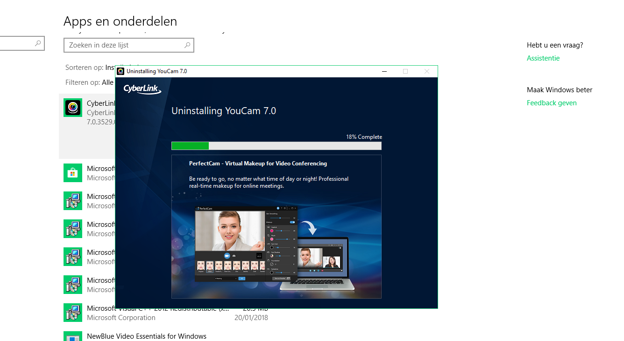Viewport: 624px width, 341px height.
Task: Open the 'Feedback geven' link
Action: tap(552, 103)
